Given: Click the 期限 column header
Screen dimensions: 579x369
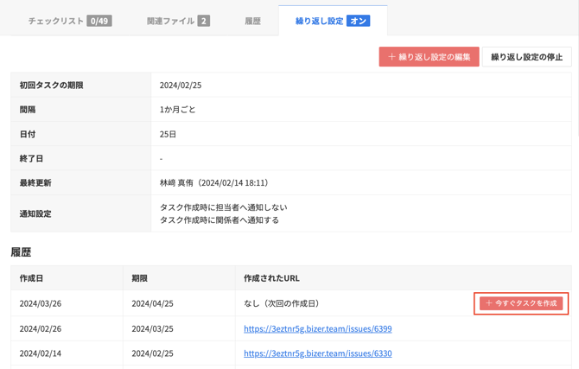Looking at the screenshot, I should 139,278.
